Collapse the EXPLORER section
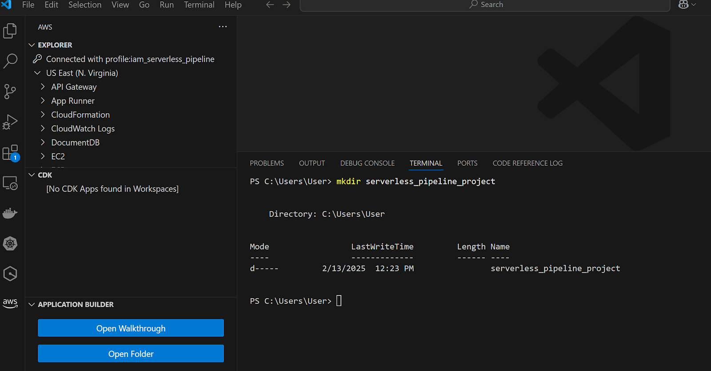711x371 pixels. click(32, 45)
